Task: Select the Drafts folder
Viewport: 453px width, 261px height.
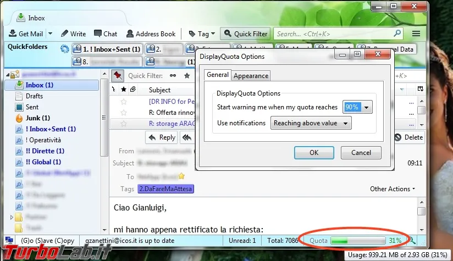Action: click(x=34, y=96)
